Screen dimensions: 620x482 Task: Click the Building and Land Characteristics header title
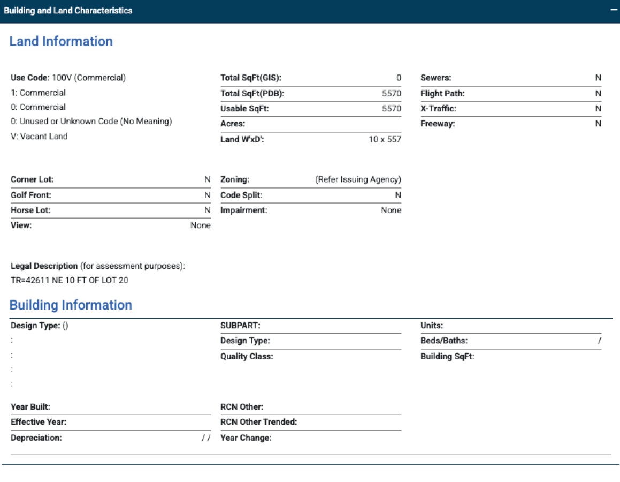pyautogui.click(x=68, y=11)
